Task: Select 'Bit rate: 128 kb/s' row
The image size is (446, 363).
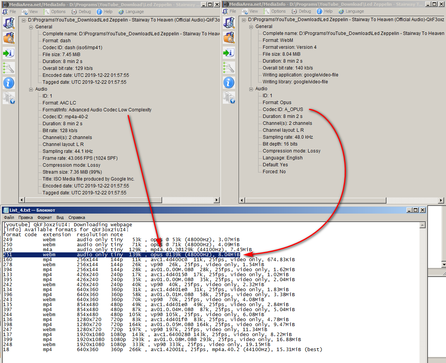Action: [x=60, y=131]
